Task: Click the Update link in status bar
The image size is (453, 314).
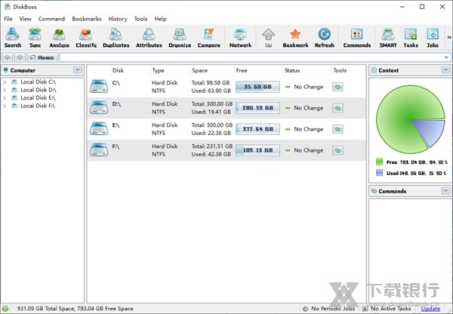Action: click(x=430, y=309)
